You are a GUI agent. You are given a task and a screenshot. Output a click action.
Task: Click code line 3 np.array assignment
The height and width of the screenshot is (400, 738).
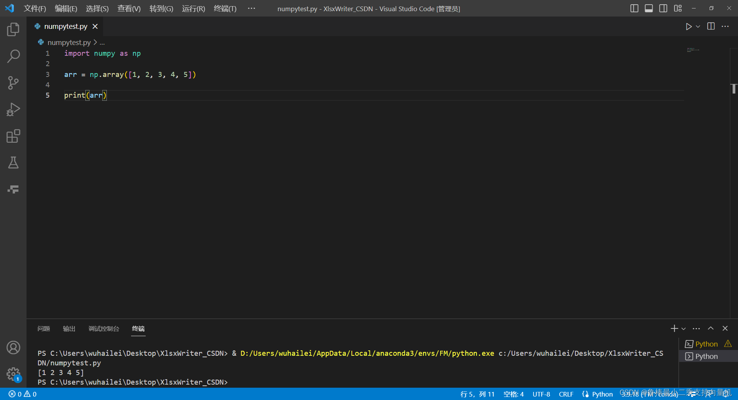point(130,75)
